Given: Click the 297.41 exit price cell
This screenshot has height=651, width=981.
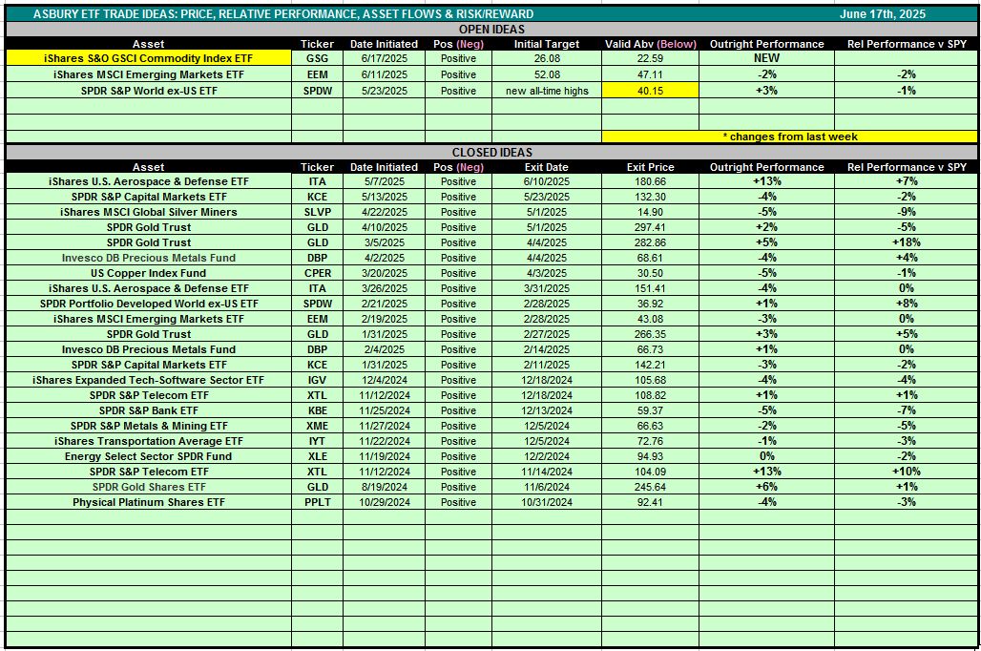Looking at the screenshot, I should (650, 227).
